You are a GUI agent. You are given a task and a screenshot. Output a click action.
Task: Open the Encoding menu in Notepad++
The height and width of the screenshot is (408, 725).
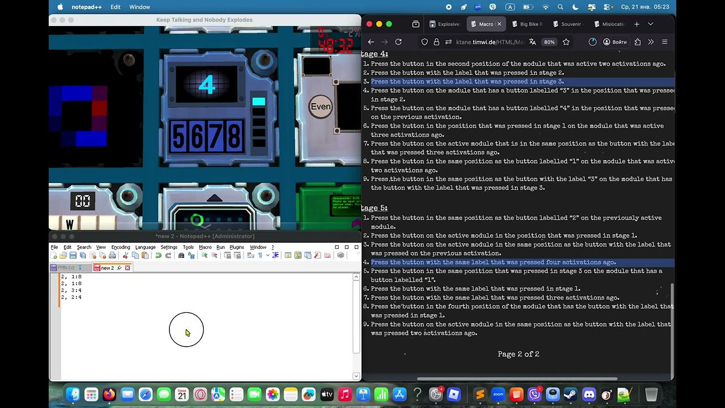click(x=121, y=247)
